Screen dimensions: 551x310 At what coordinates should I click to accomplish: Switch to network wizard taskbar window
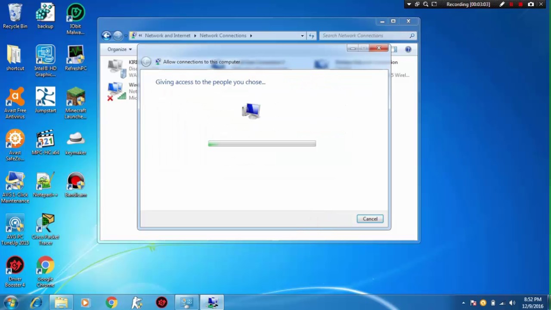coord(212,303)
